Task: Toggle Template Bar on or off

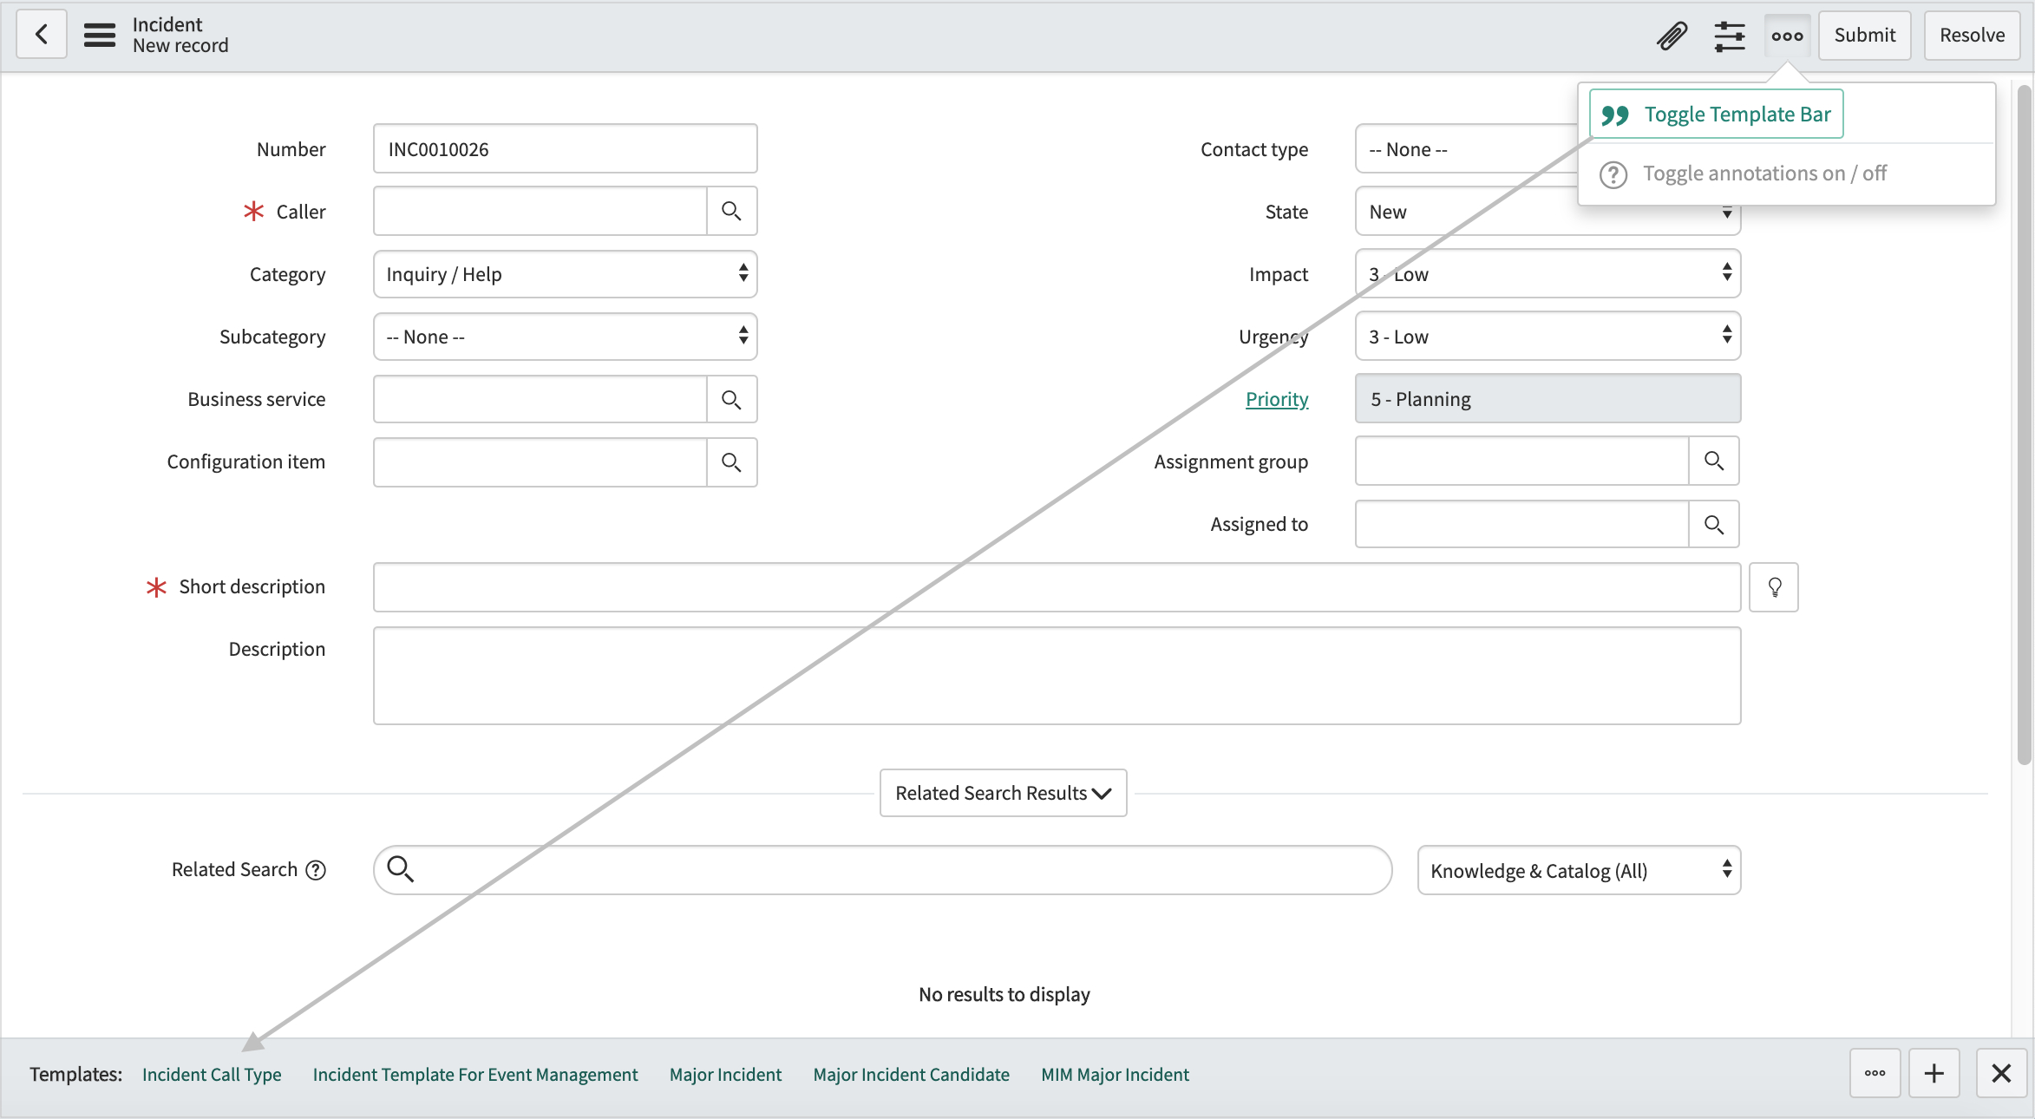Action: [1718, 115]
